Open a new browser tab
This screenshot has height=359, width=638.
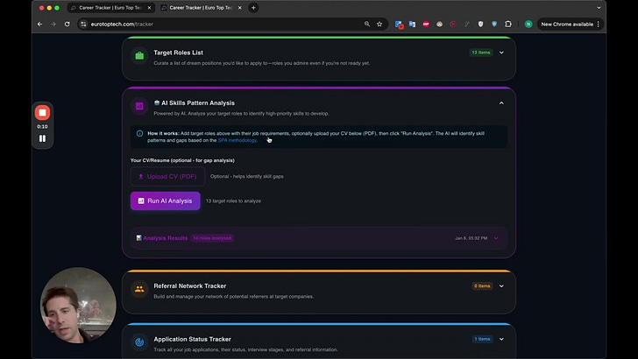point(253,7)
